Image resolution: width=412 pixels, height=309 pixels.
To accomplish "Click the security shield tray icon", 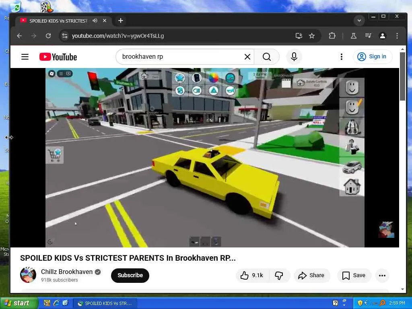I will [x=360, y=303].
